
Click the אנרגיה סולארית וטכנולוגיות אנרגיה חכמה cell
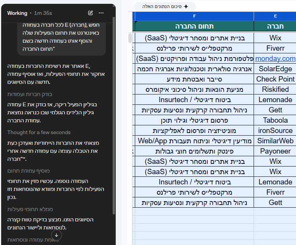[194, 69]
